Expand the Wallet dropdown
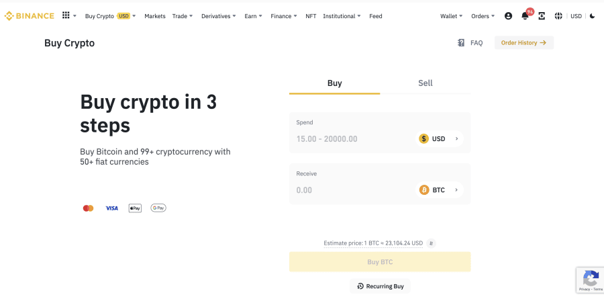 (452, 16)
